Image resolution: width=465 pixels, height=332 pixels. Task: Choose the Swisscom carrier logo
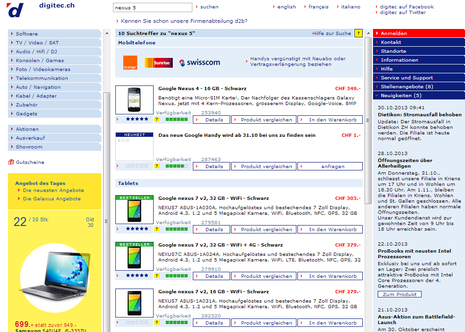(199, 63)
